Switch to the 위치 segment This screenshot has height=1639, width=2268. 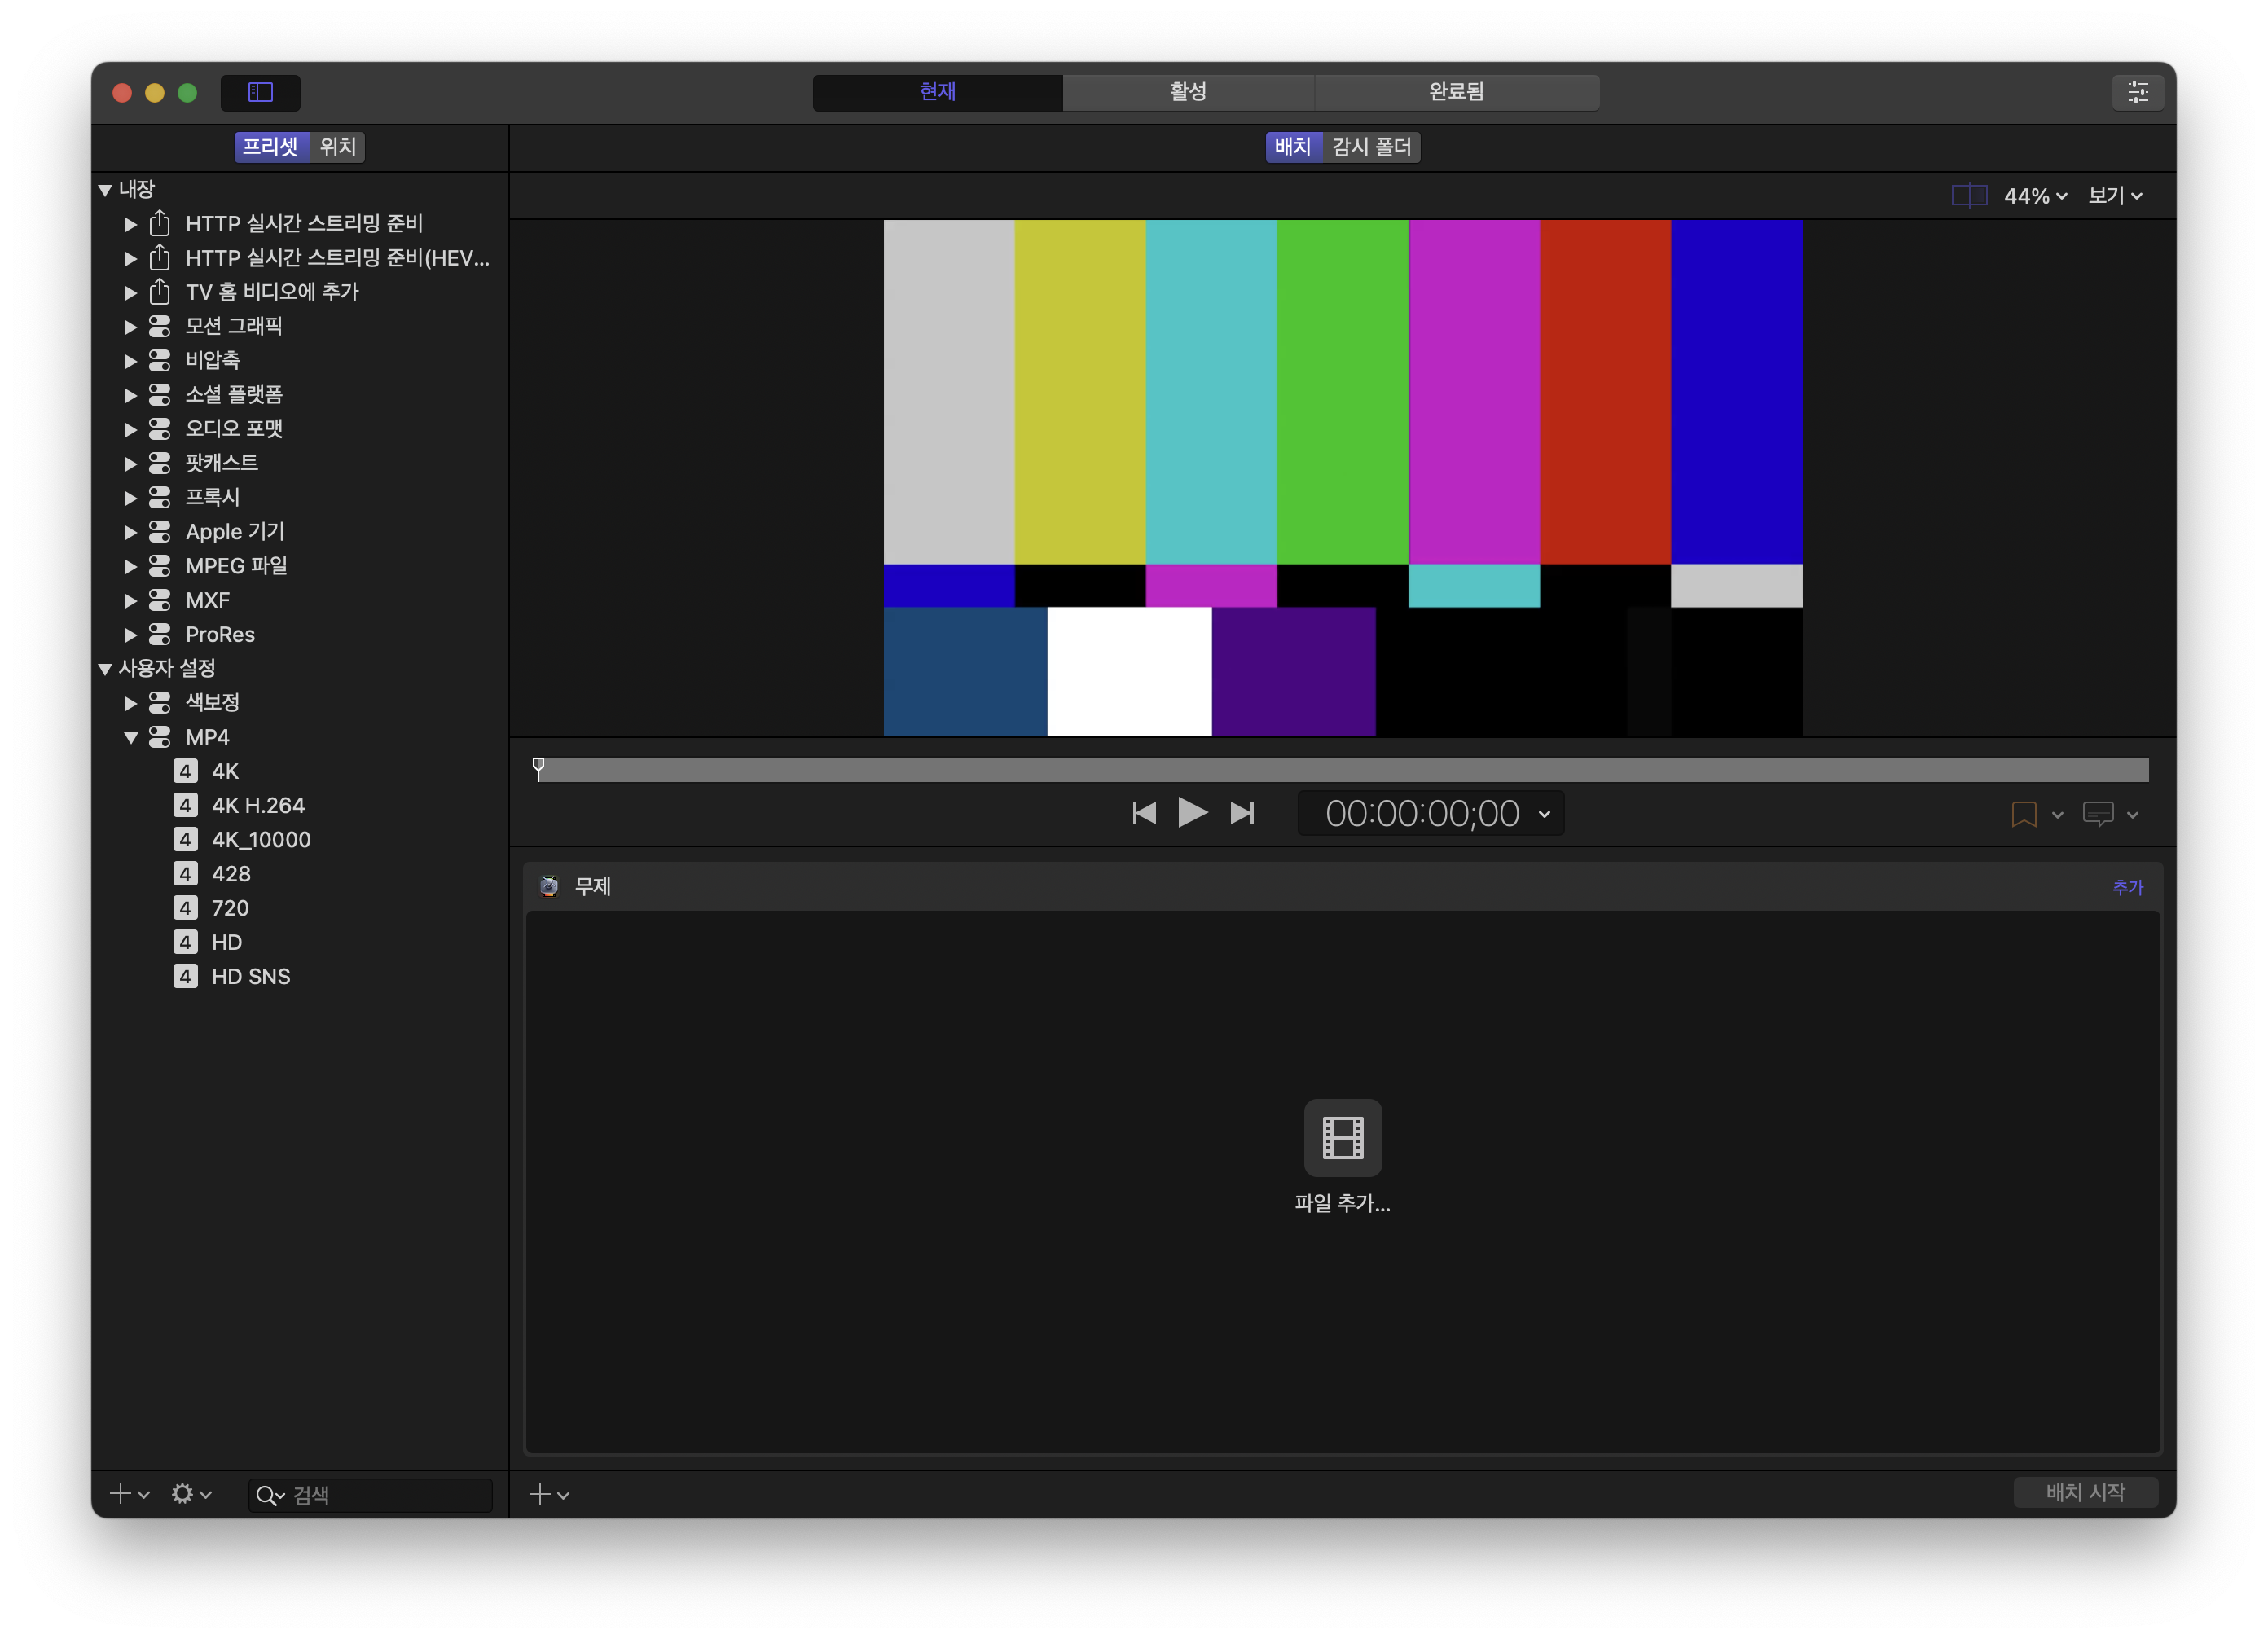pyautogui.click(x=337, y=147)
